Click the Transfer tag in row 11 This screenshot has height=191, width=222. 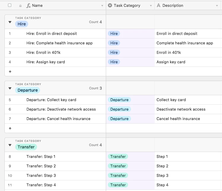[118, 185]
